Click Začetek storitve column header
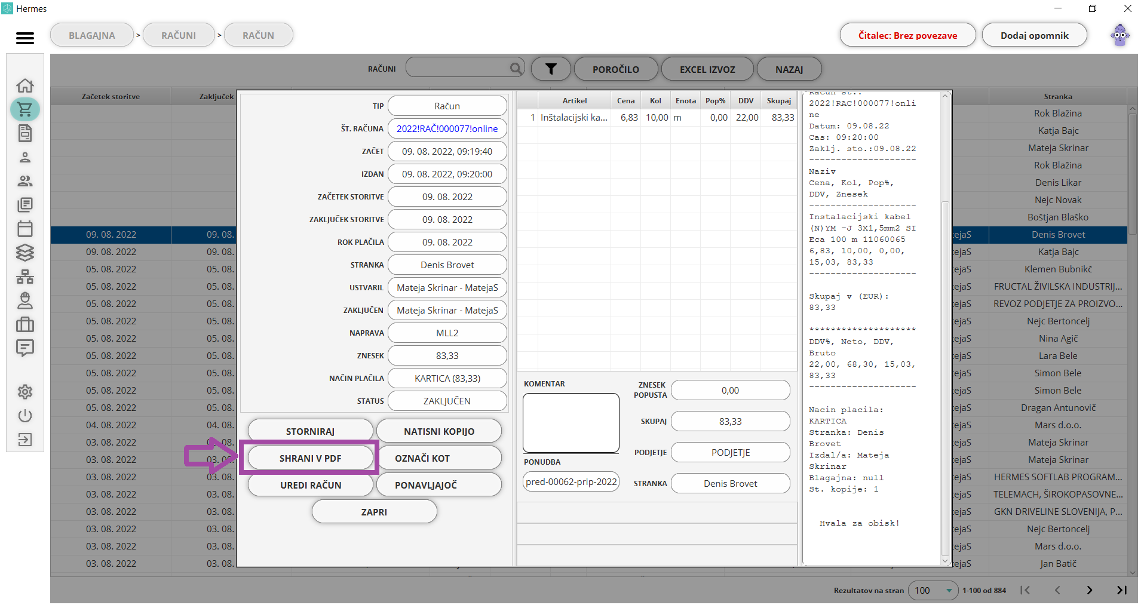1147x614 pixels. click(x=111, y=96)
